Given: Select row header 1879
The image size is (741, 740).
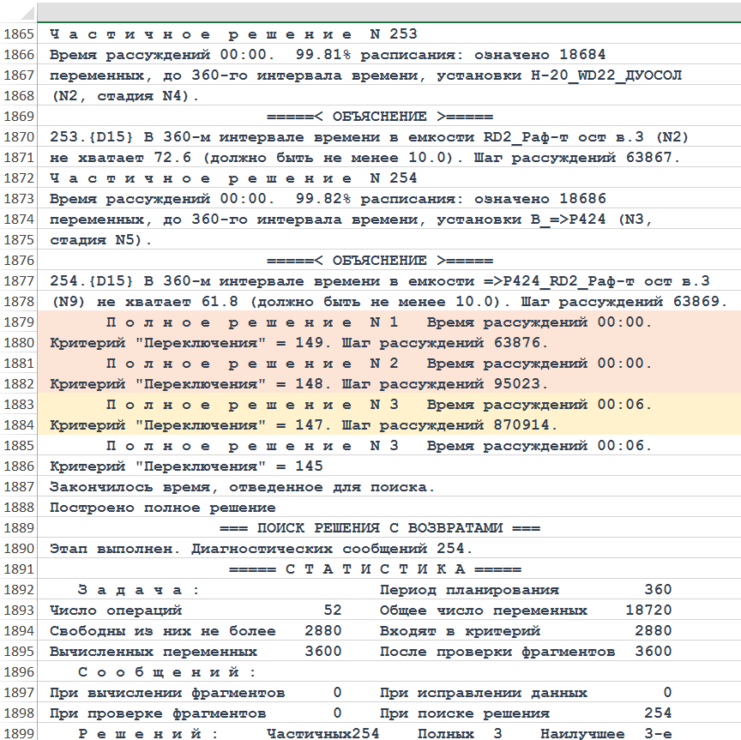Looking at the screenshot, I should [x=19, y=322].
